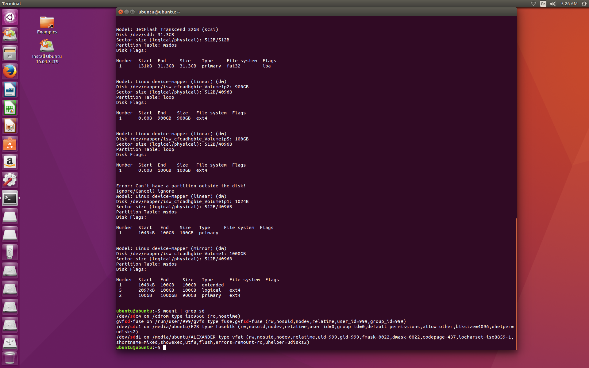Click 'Disk /dev/sdd: 31.3GB' line
This screenshot has width=589, height=368.
tap(145, 35)
